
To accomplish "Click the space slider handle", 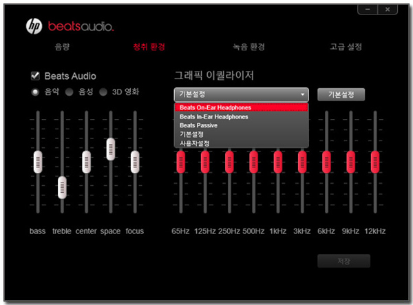I will coord(111,149).
